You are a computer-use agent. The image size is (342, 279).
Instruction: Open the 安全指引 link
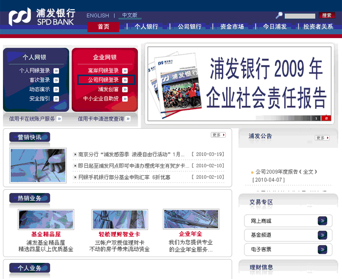point(40,99)
